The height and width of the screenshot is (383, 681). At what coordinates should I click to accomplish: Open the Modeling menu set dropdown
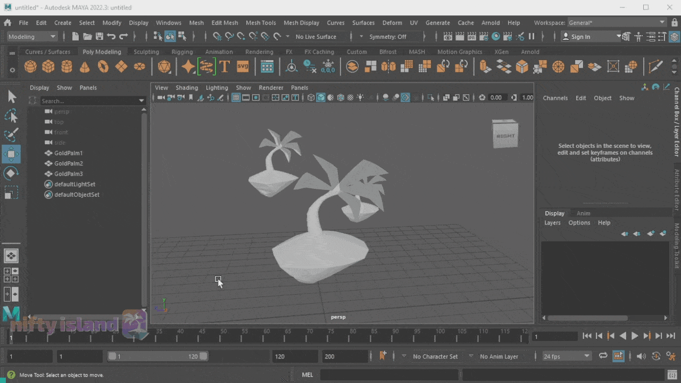pos(32,37)
